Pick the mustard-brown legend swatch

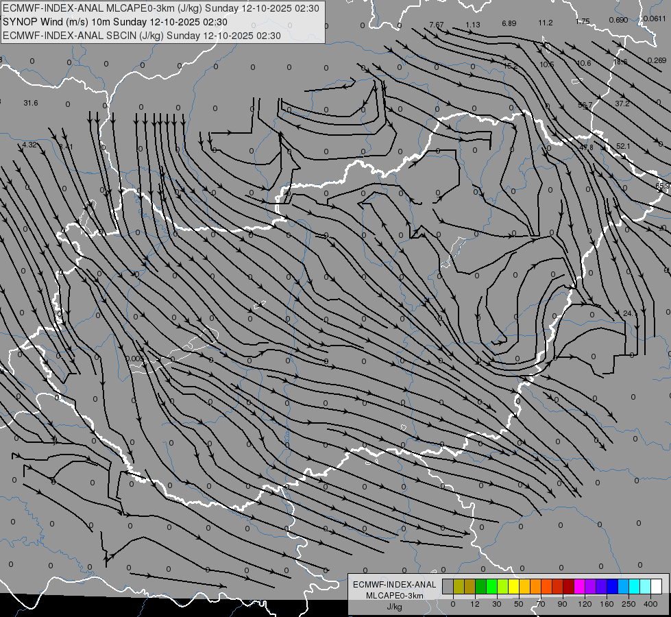point(470,586)
